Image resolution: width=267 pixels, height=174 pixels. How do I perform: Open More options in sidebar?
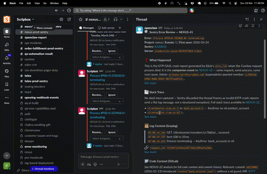[7, 99]
